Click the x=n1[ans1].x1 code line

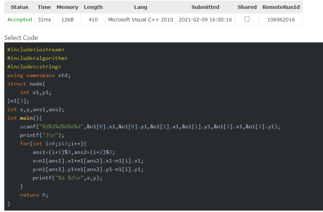point(88,161)
